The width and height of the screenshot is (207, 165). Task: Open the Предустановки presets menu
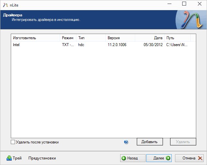tap(42, 158)
